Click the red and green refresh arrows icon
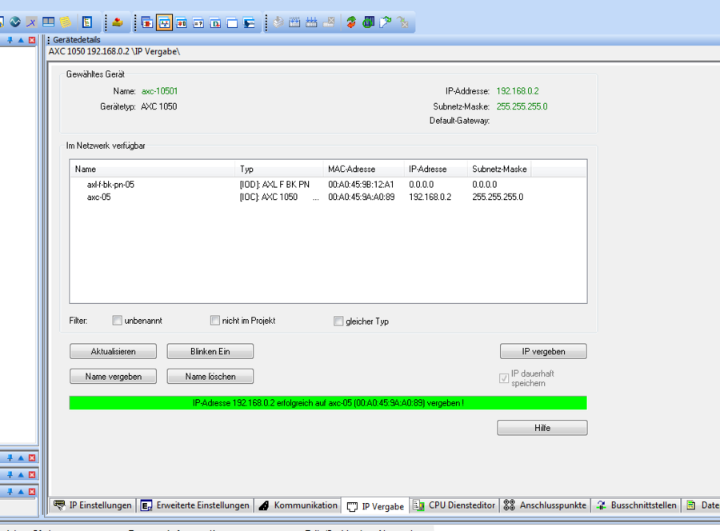The image size is (720, 531). tap(351, 22)
